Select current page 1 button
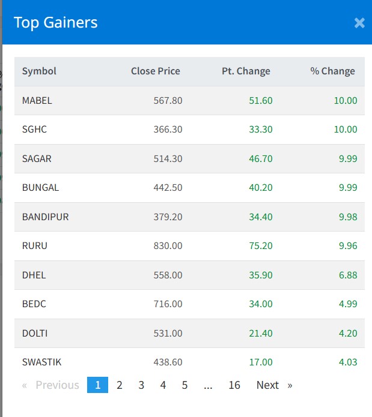 (x=97, y=385)
